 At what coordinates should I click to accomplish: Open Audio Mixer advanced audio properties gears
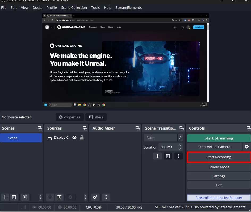point(95,197)
